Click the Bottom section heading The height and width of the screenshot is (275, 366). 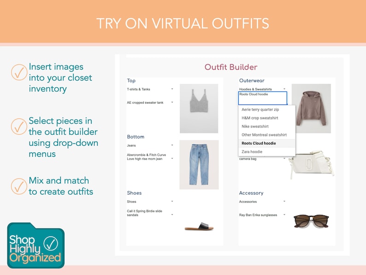(x=136, y=137)
